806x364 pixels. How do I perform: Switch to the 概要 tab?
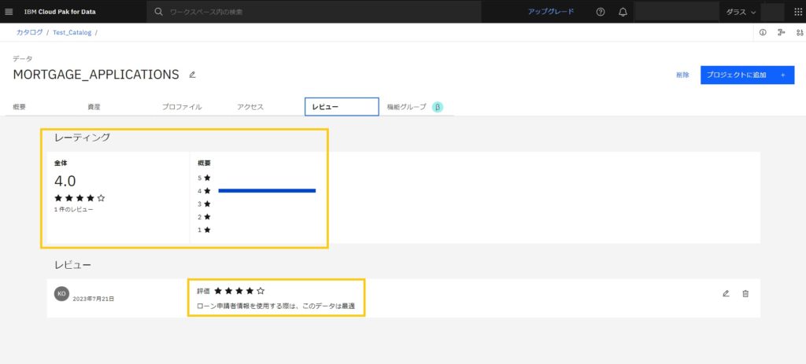point(20,107)
